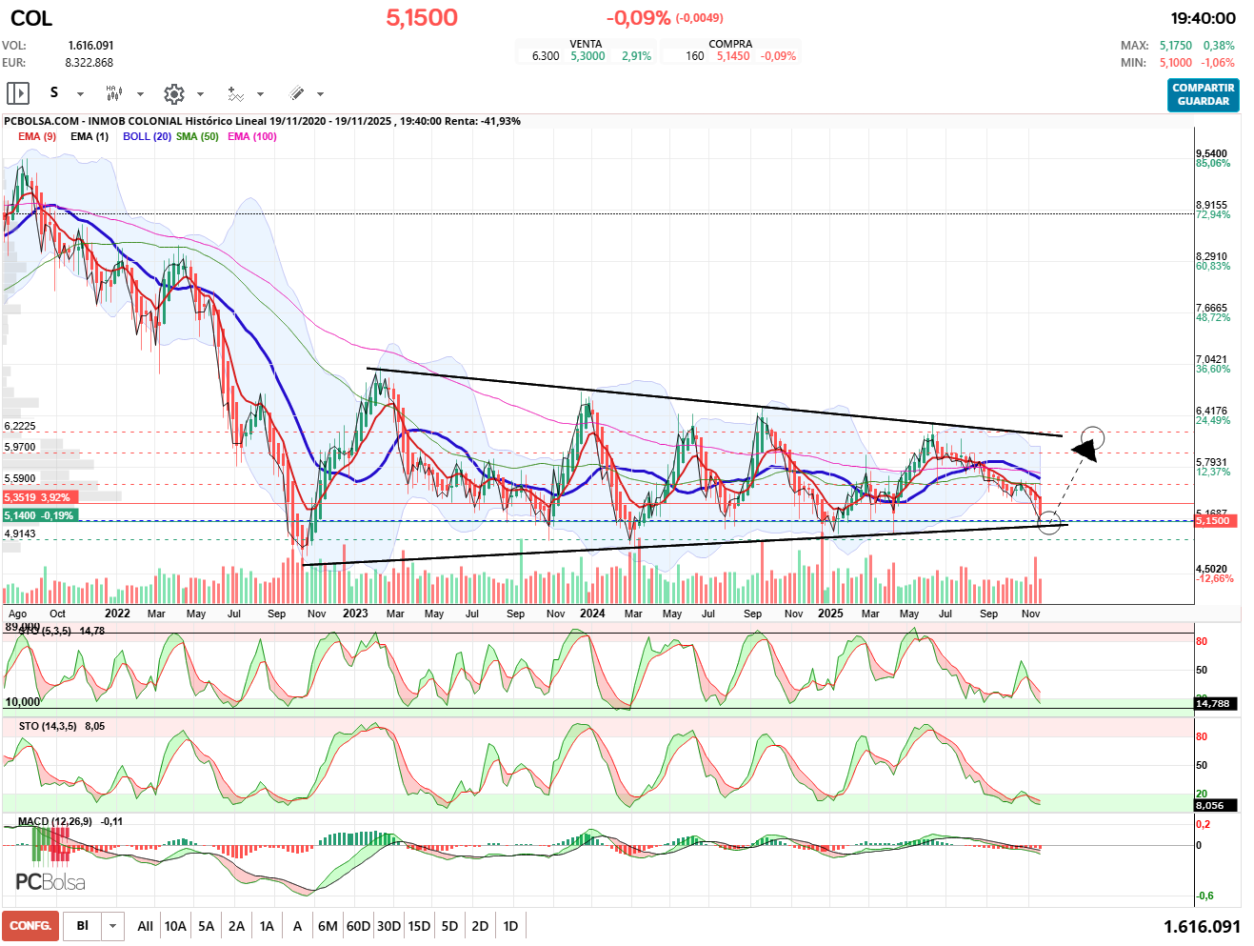The image size is (1254, 946).
Task: Click the COMPARTIR GUARDAR button
Action: tap(1203, 94)
